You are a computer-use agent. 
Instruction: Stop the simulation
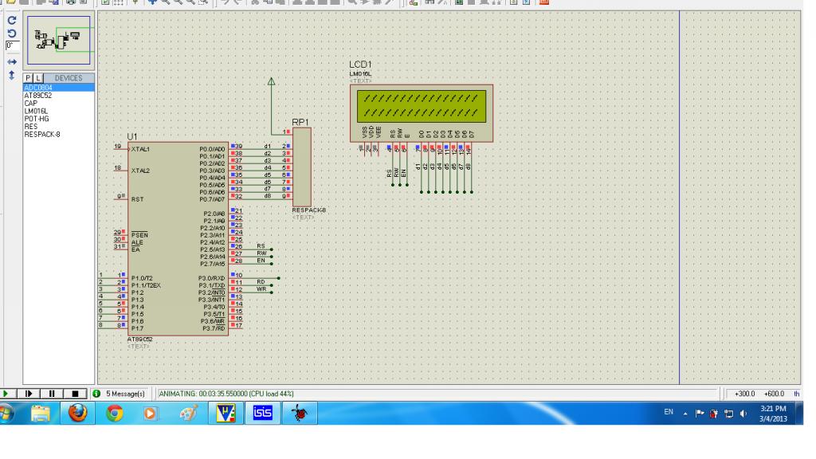[76, 393]
